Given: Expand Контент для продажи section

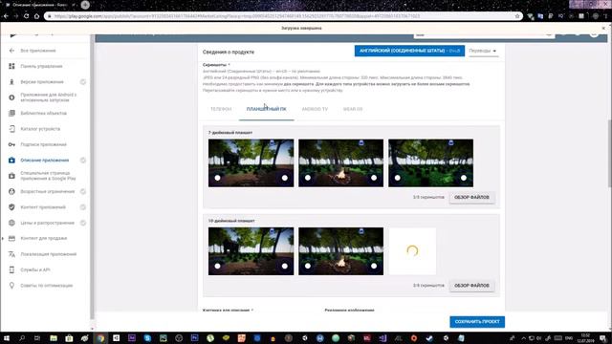Looking at the screenshot, I should pyautogui.click(x=43, y=238).
